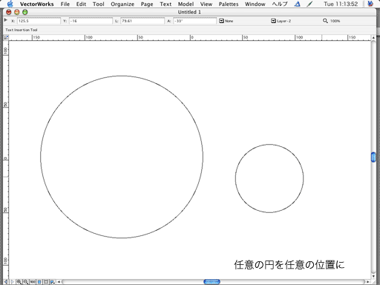
Task: Click the Text Insertion Tool status label
Action: [22, 30]
